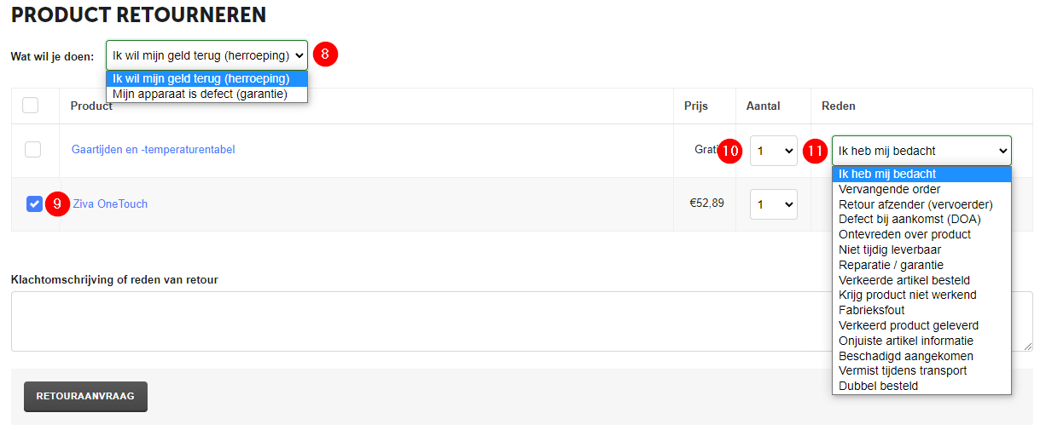Open quantity dropdown for Ziva OneTouch
The height and width of the screenshot is (430, 1040).
point(773,204)
